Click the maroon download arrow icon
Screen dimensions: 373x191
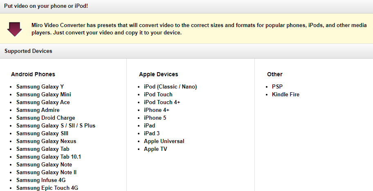14,29
